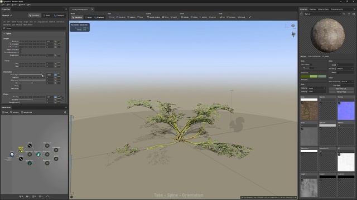Open the Back Material dropdown
The image size is (357, 200).
point(317,88)
